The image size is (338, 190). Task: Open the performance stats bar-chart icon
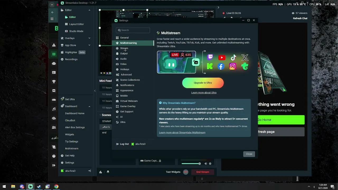101,172
